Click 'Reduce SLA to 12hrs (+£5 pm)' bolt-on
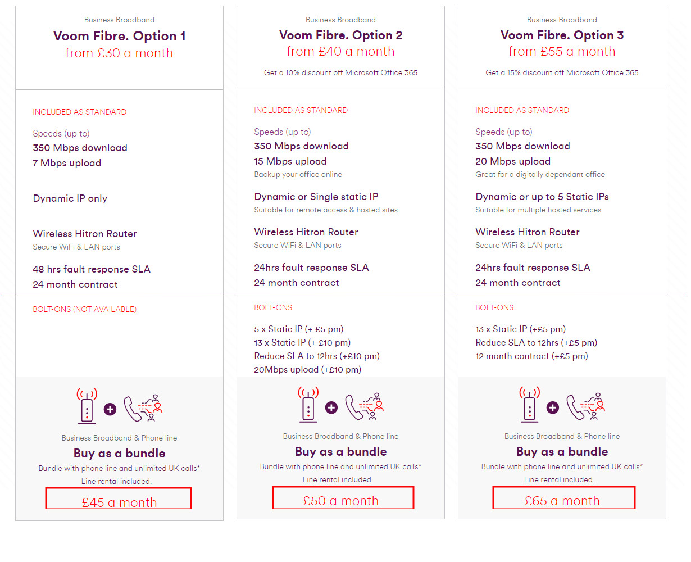The height and width of the screenshot is (562, 691). (536, 342)
